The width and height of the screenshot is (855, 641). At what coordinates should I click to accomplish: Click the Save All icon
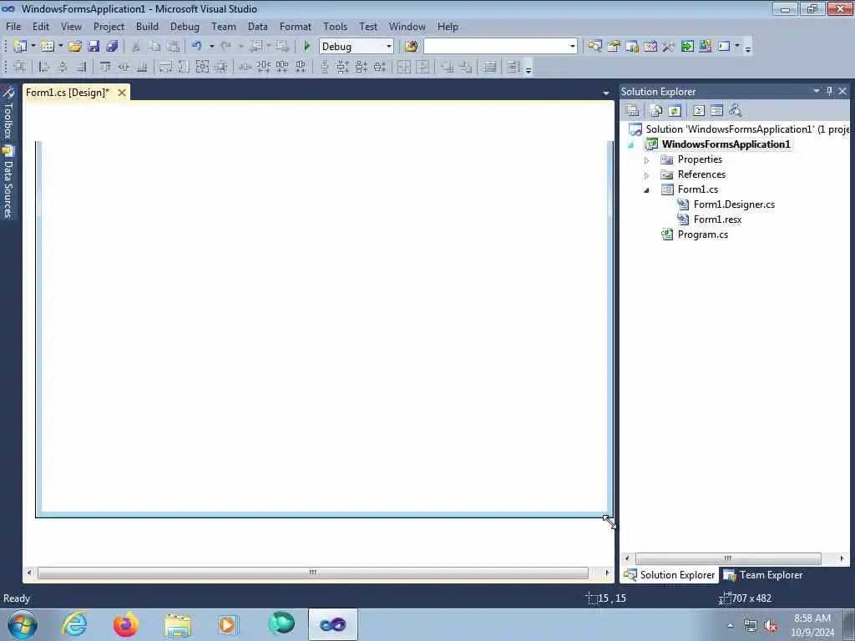coord(113,47)
